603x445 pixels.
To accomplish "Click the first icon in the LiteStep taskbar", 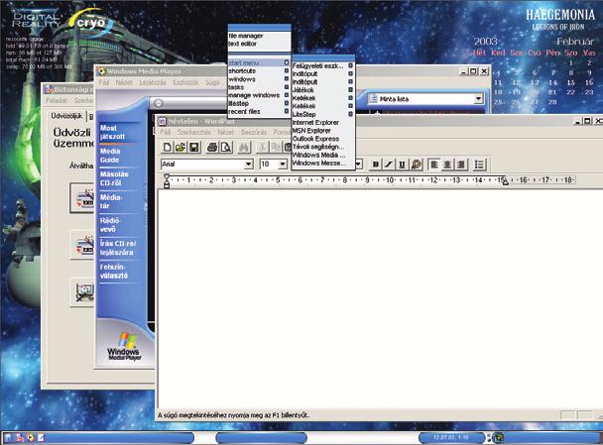I will pyautogui.click(x=8, y=437).
